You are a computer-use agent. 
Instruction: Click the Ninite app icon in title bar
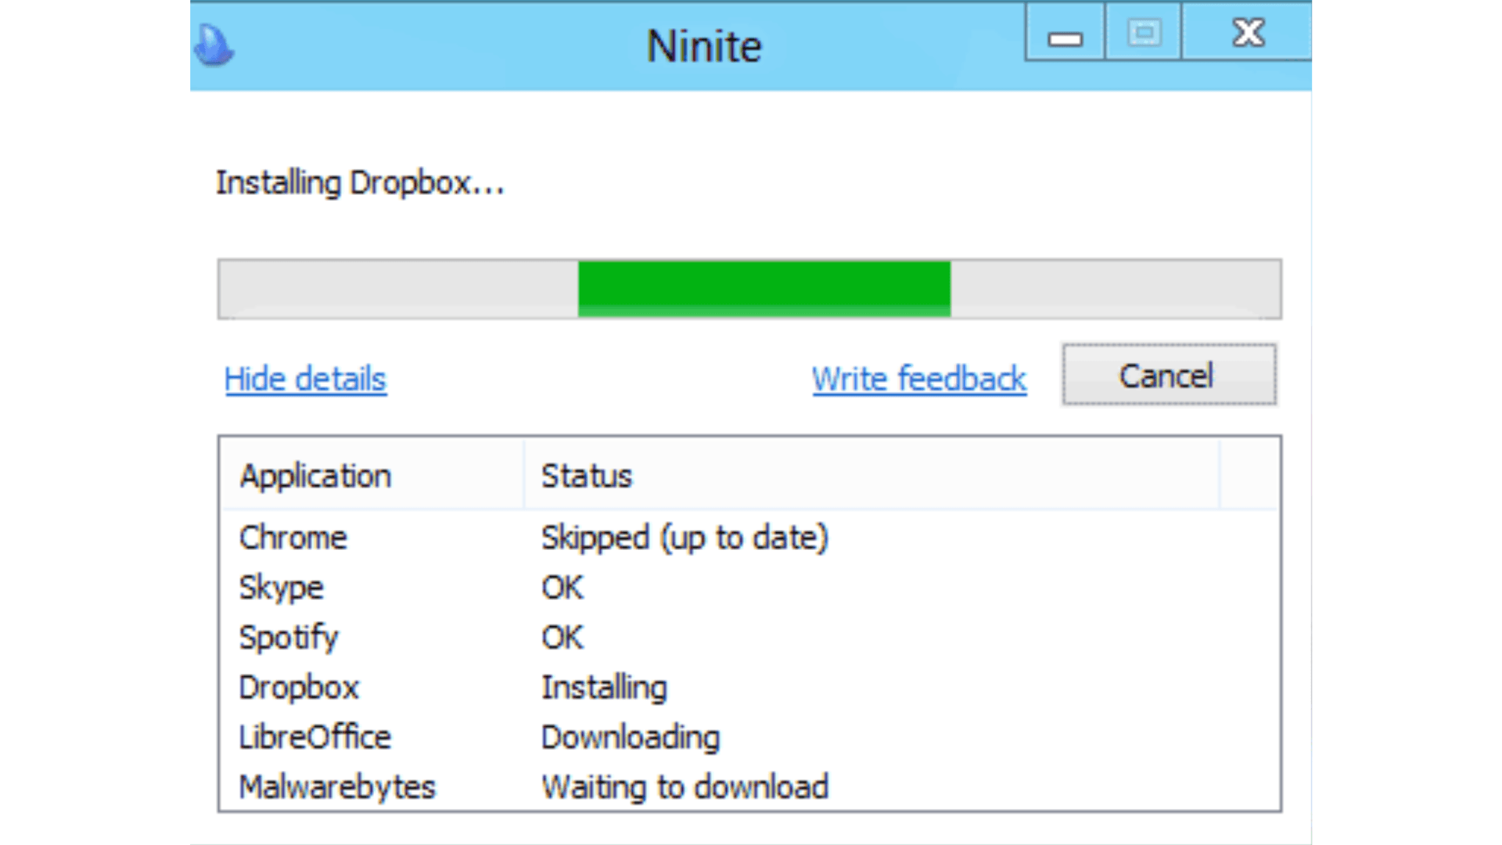pos(213,45)
